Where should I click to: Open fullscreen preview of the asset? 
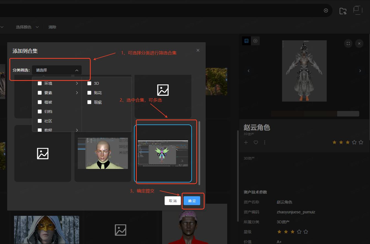tap(348, 43)
